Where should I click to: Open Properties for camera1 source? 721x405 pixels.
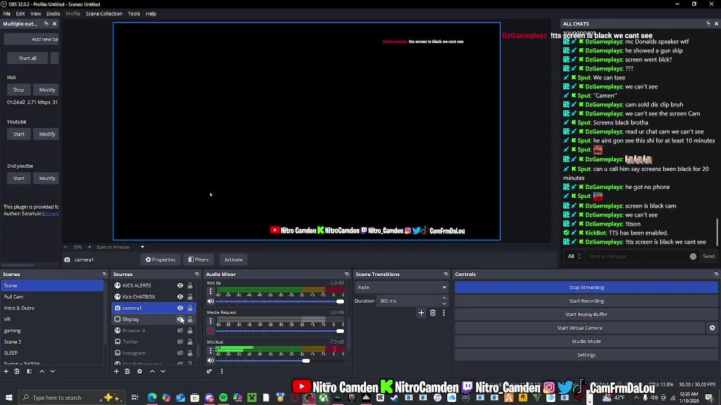(161, 260)
